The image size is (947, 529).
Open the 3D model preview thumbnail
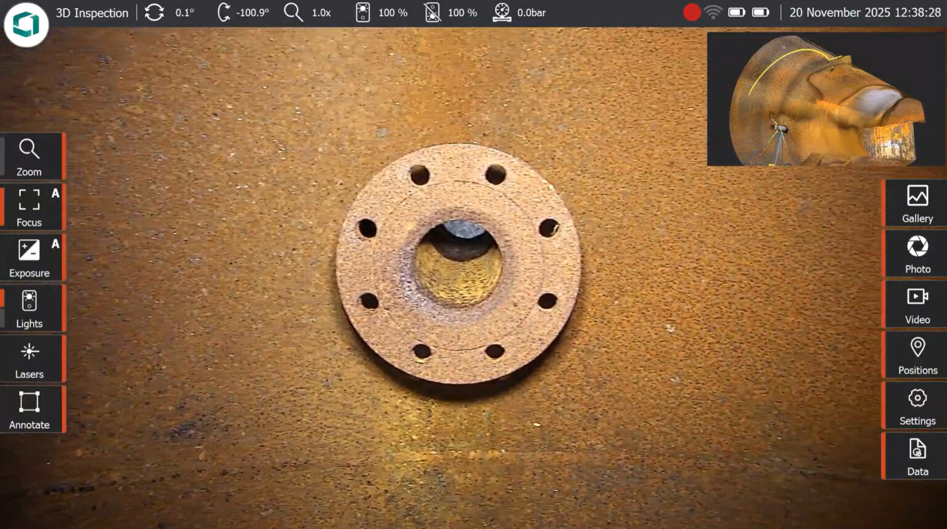tap(826, 99)
